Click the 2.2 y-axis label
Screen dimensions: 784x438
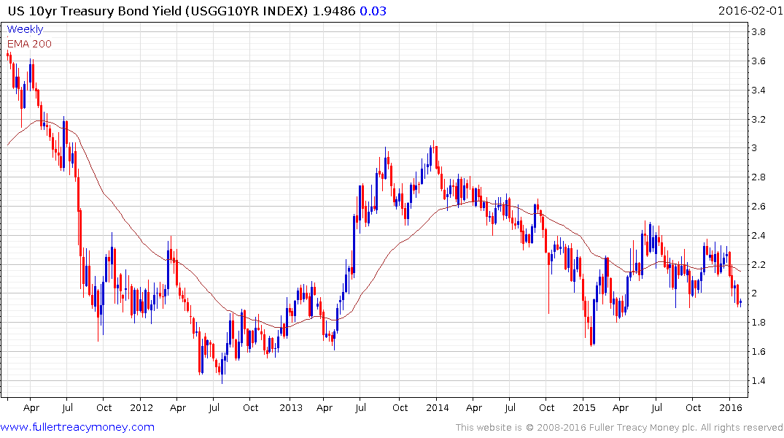point(758,264)
